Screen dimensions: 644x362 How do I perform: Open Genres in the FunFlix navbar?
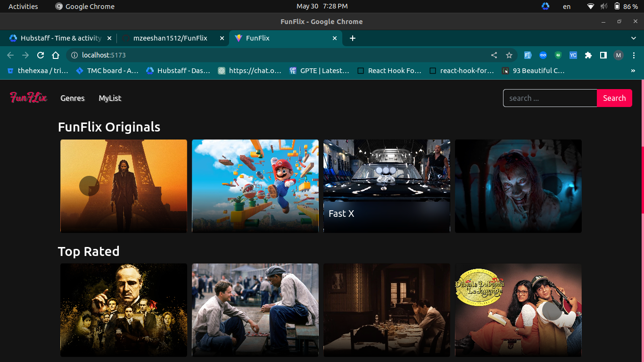[x=73, y=98]
